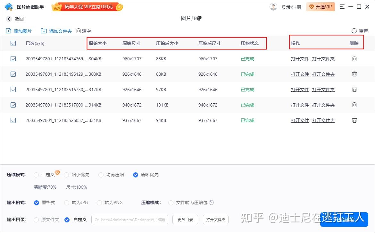Image resolution: width=375 pixels, height=233 pixels.
Task: Open file in the 314KB row via 打开文件
Action: coord(300,105)
